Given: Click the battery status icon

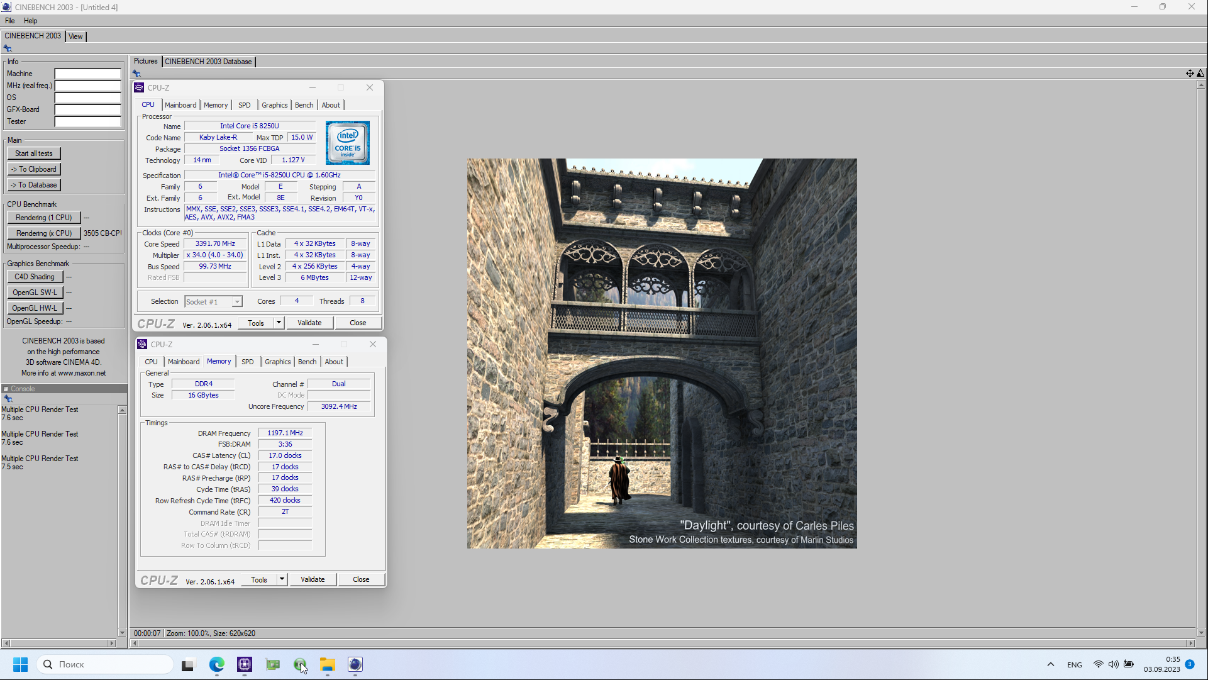Looking at the screenshot, I should pyautogui.click(x=1129, y=664).
